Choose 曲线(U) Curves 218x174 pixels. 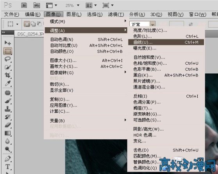pyautogui.click(x=166, y=42)
